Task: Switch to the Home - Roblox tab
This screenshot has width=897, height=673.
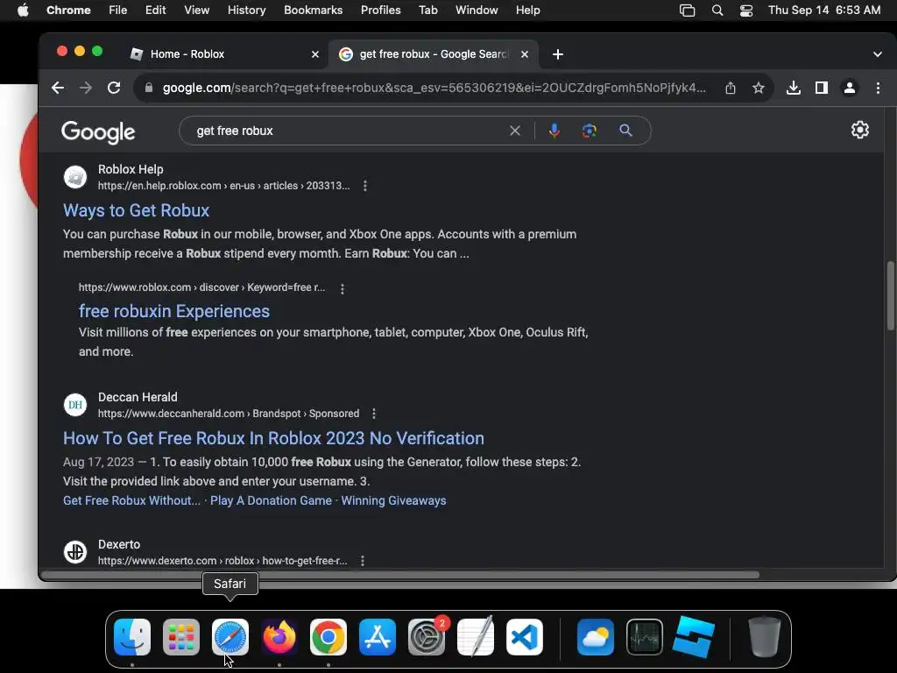Action: click(224, 54)
